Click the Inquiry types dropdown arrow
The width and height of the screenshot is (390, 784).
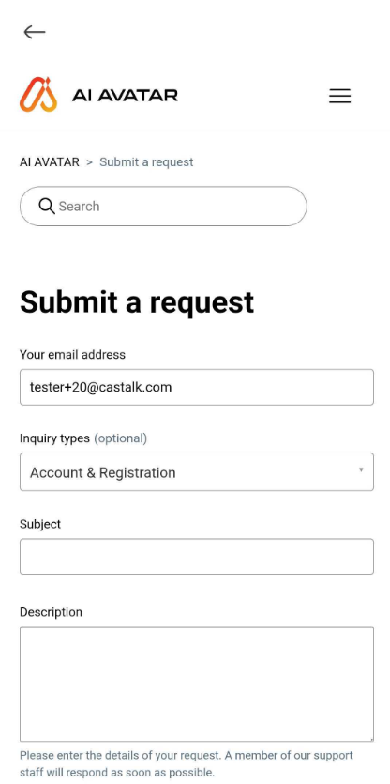pyautogui.click(x=361, y=470)
